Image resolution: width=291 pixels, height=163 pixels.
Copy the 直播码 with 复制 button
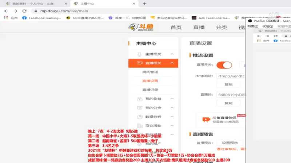click(x=228, y=103)
